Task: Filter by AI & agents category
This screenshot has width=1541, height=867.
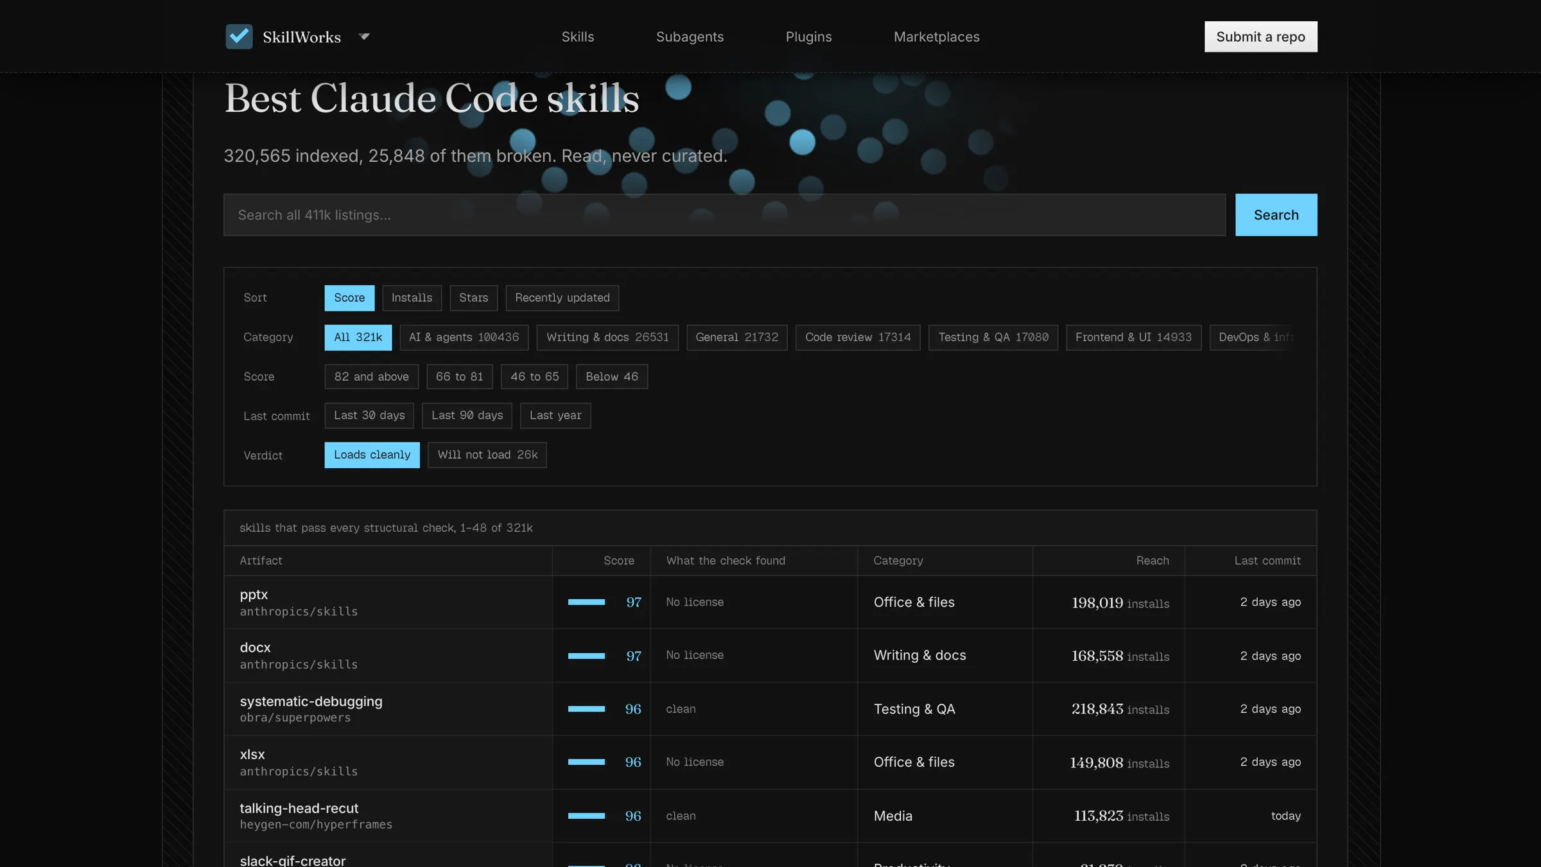Action: tap(464, 337)
